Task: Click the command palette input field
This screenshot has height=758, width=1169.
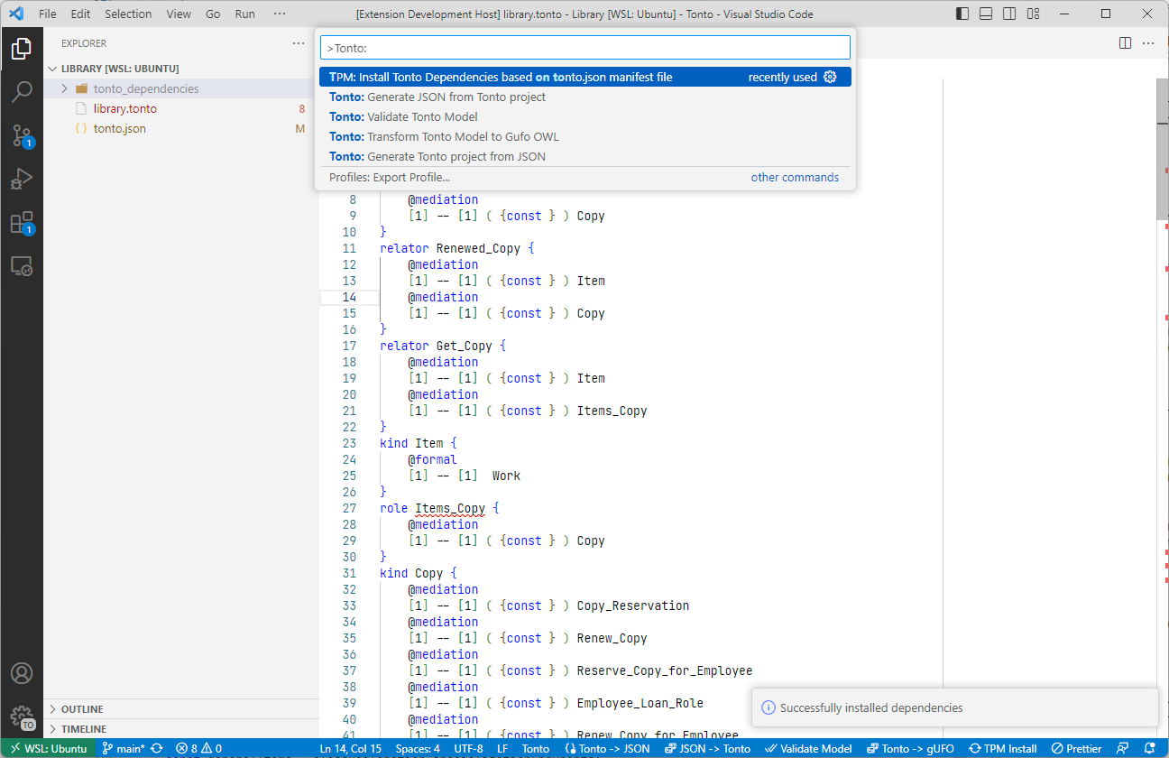Action: pyautogui.click(x=584, y=48)
